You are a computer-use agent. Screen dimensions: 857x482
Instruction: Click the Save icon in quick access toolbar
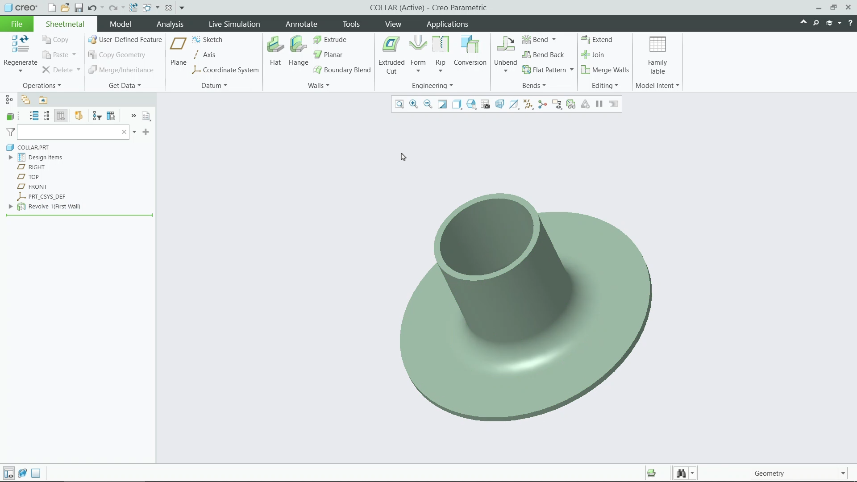click(79, 8)
